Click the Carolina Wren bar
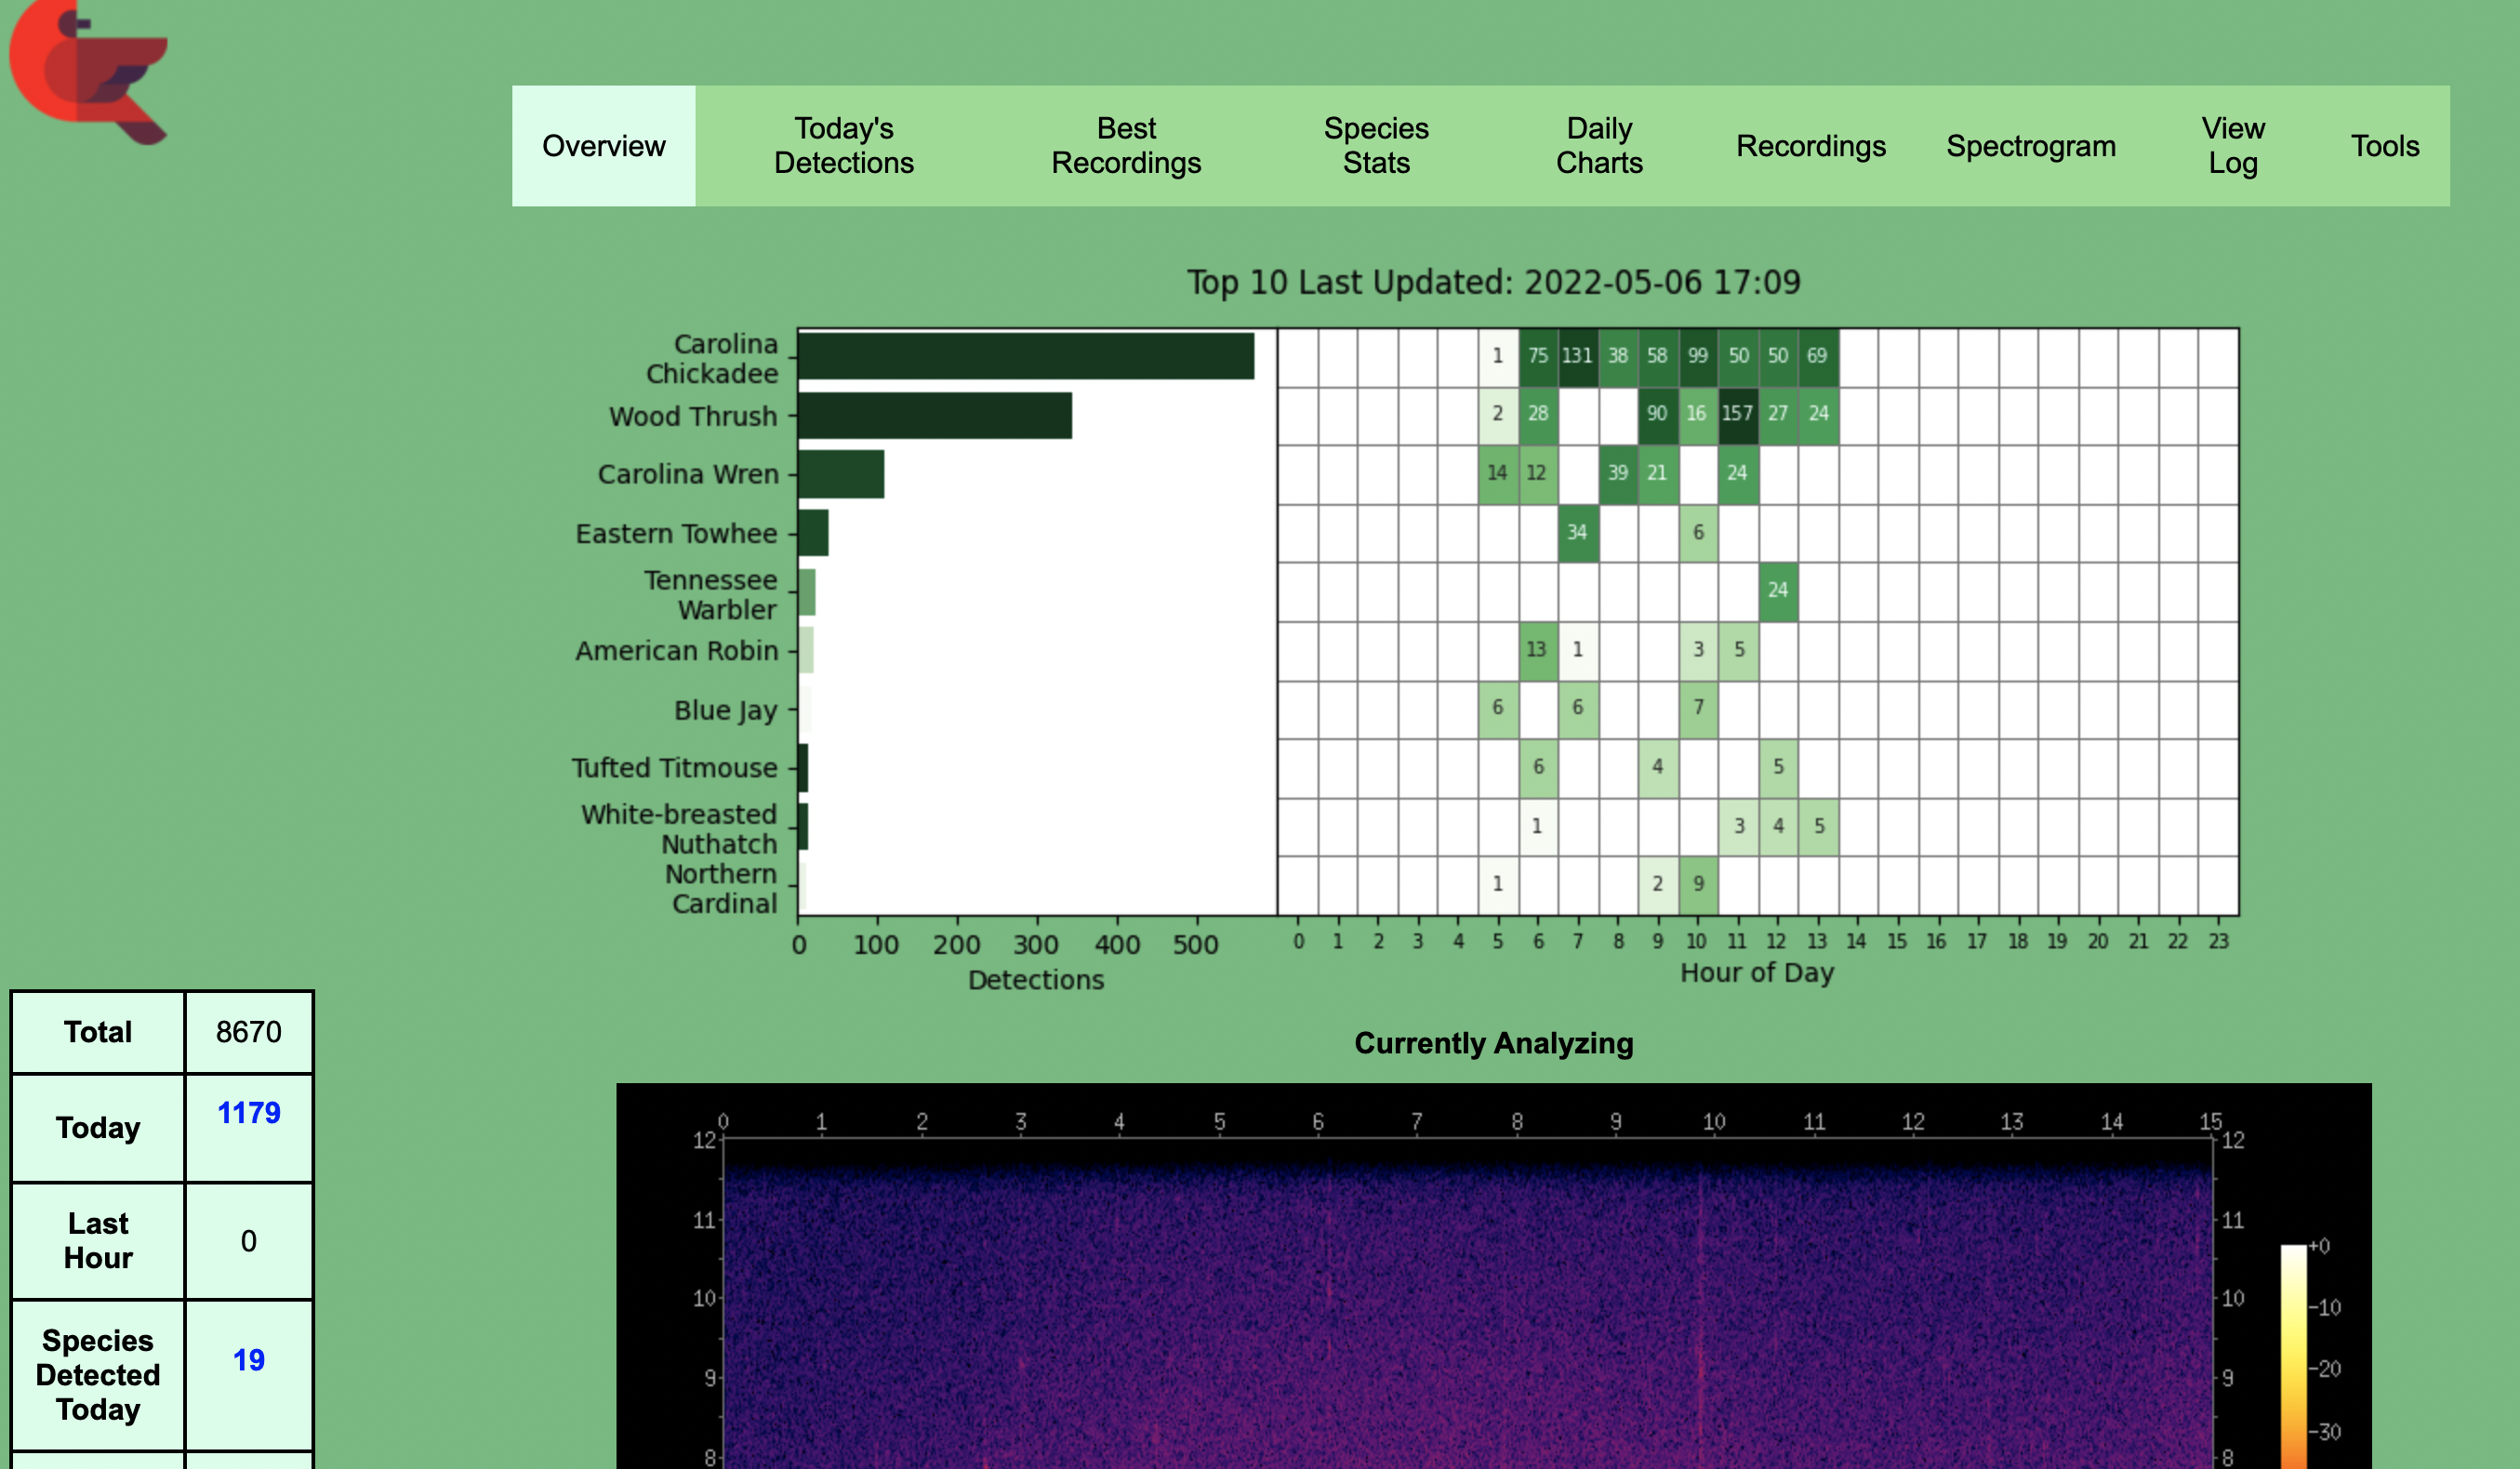This screenshot has height=1469, width=2520. pos(841,474)
